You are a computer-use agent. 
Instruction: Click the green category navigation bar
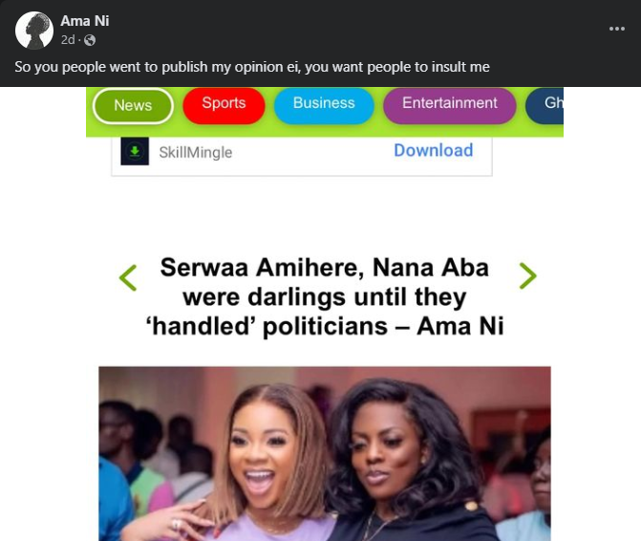point(325,112)
